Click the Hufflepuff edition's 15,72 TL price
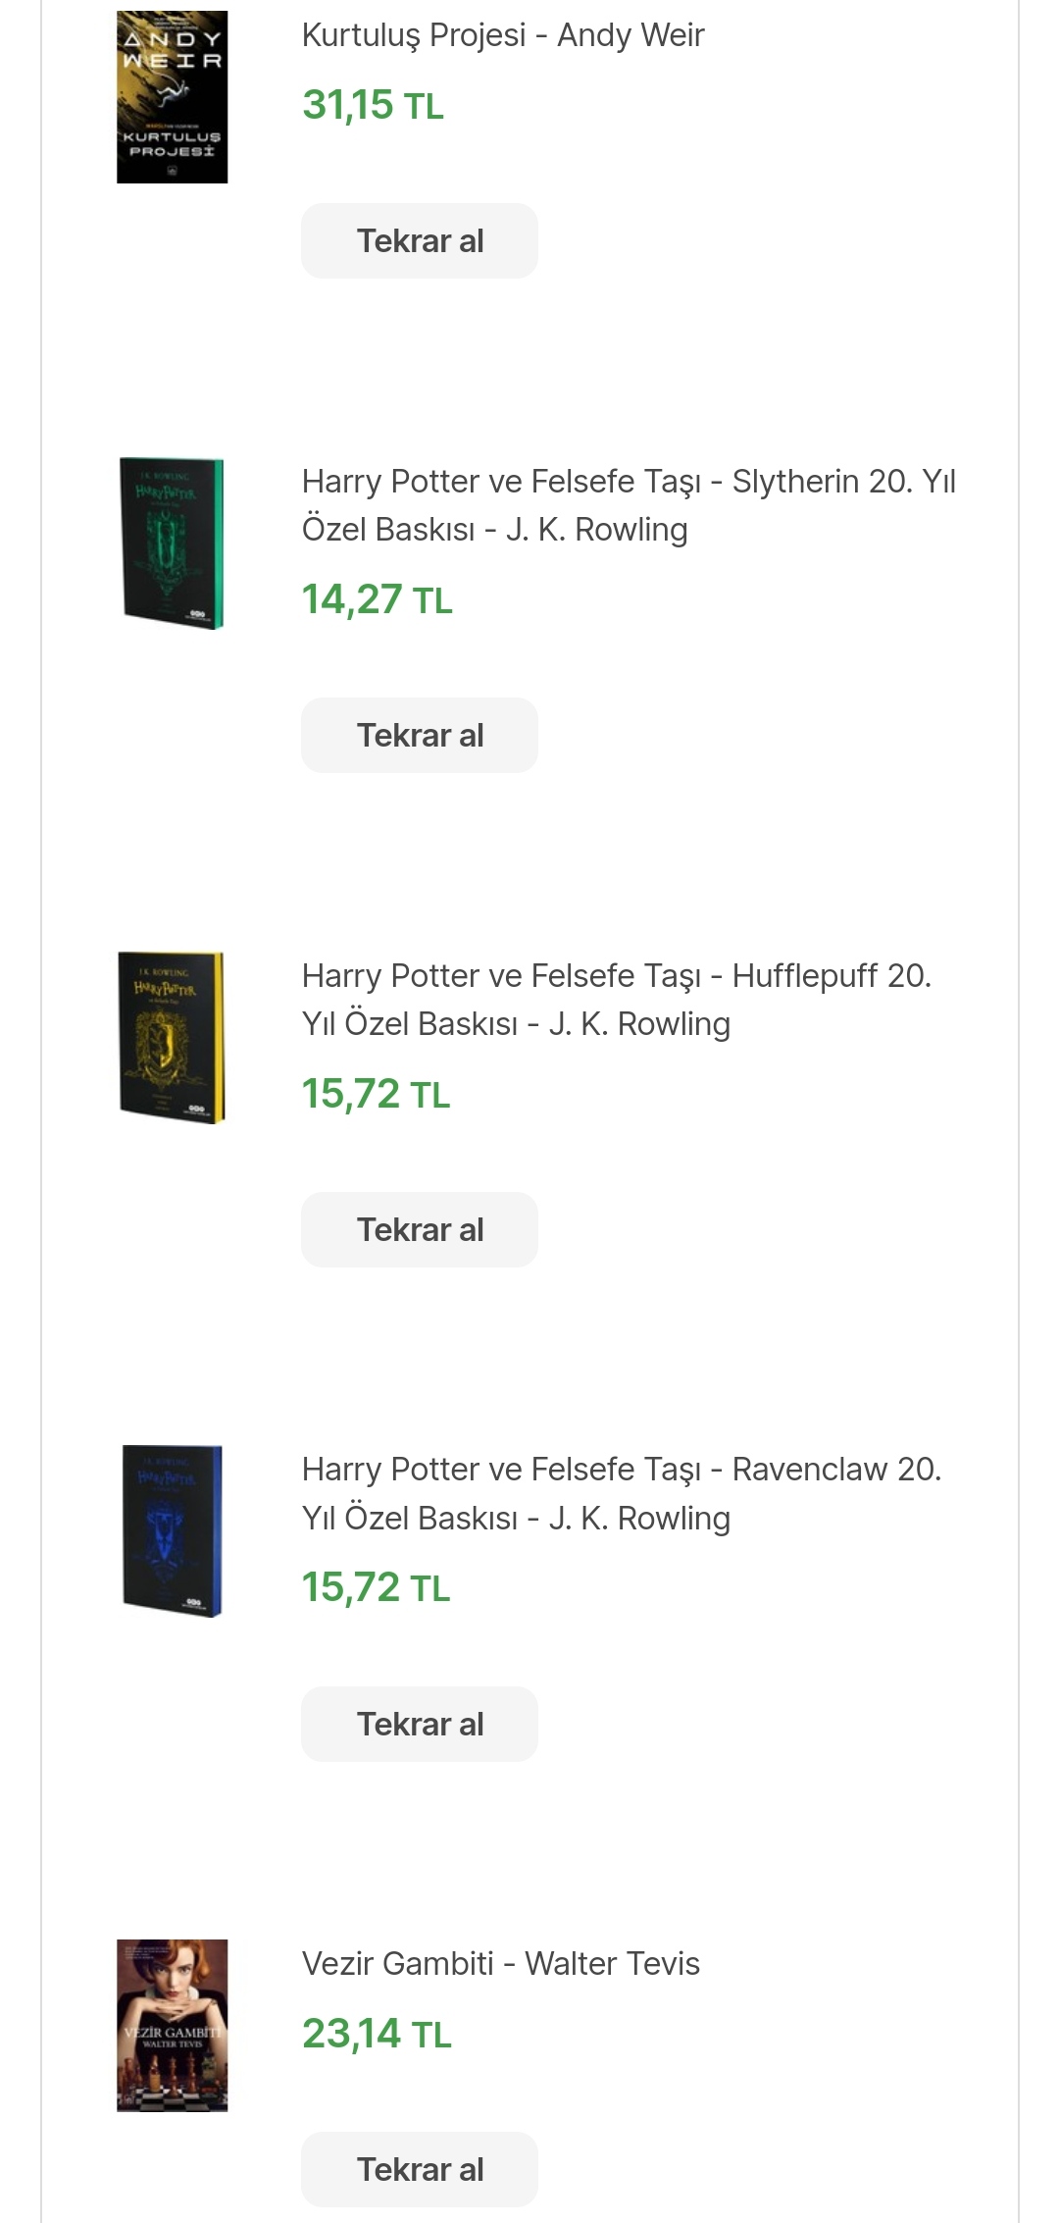 point(376,1095)
